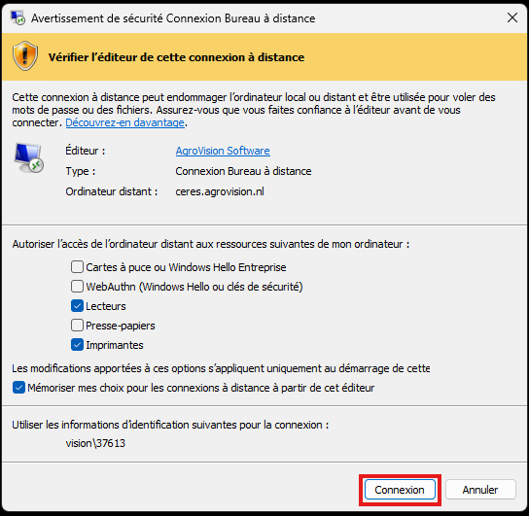Click the vision\37613 credentials text
This screenshot has height=516, width=529.
coord(95,443)
